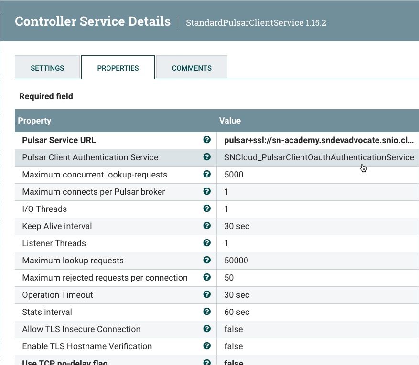Viewport: 419px width, 365px height.
Task: Select the 50000 Maximum lookup requests value
Action: click(x=236, y=261)
